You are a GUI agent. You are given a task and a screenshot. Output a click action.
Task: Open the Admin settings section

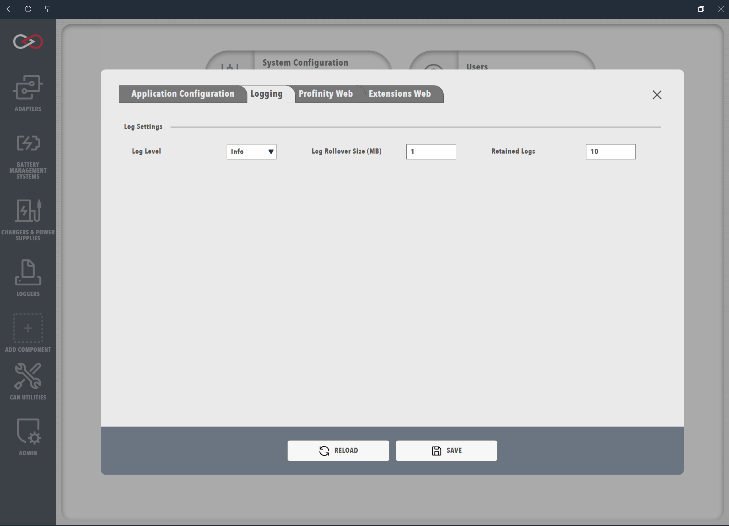click(28, 437)
